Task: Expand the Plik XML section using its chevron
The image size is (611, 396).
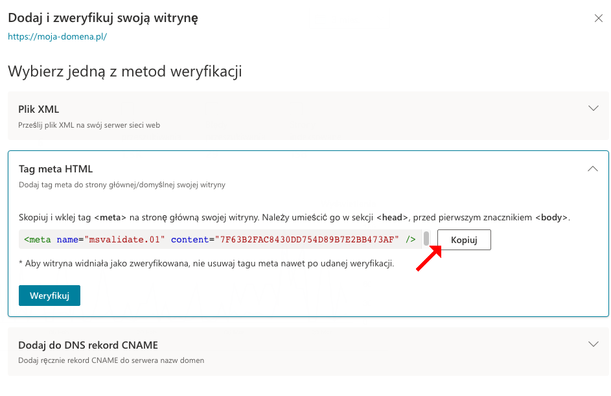Action: [592, 108]
